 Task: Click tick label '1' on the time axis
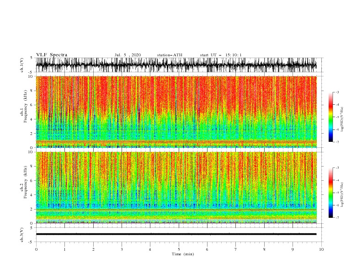click(64, 249)
